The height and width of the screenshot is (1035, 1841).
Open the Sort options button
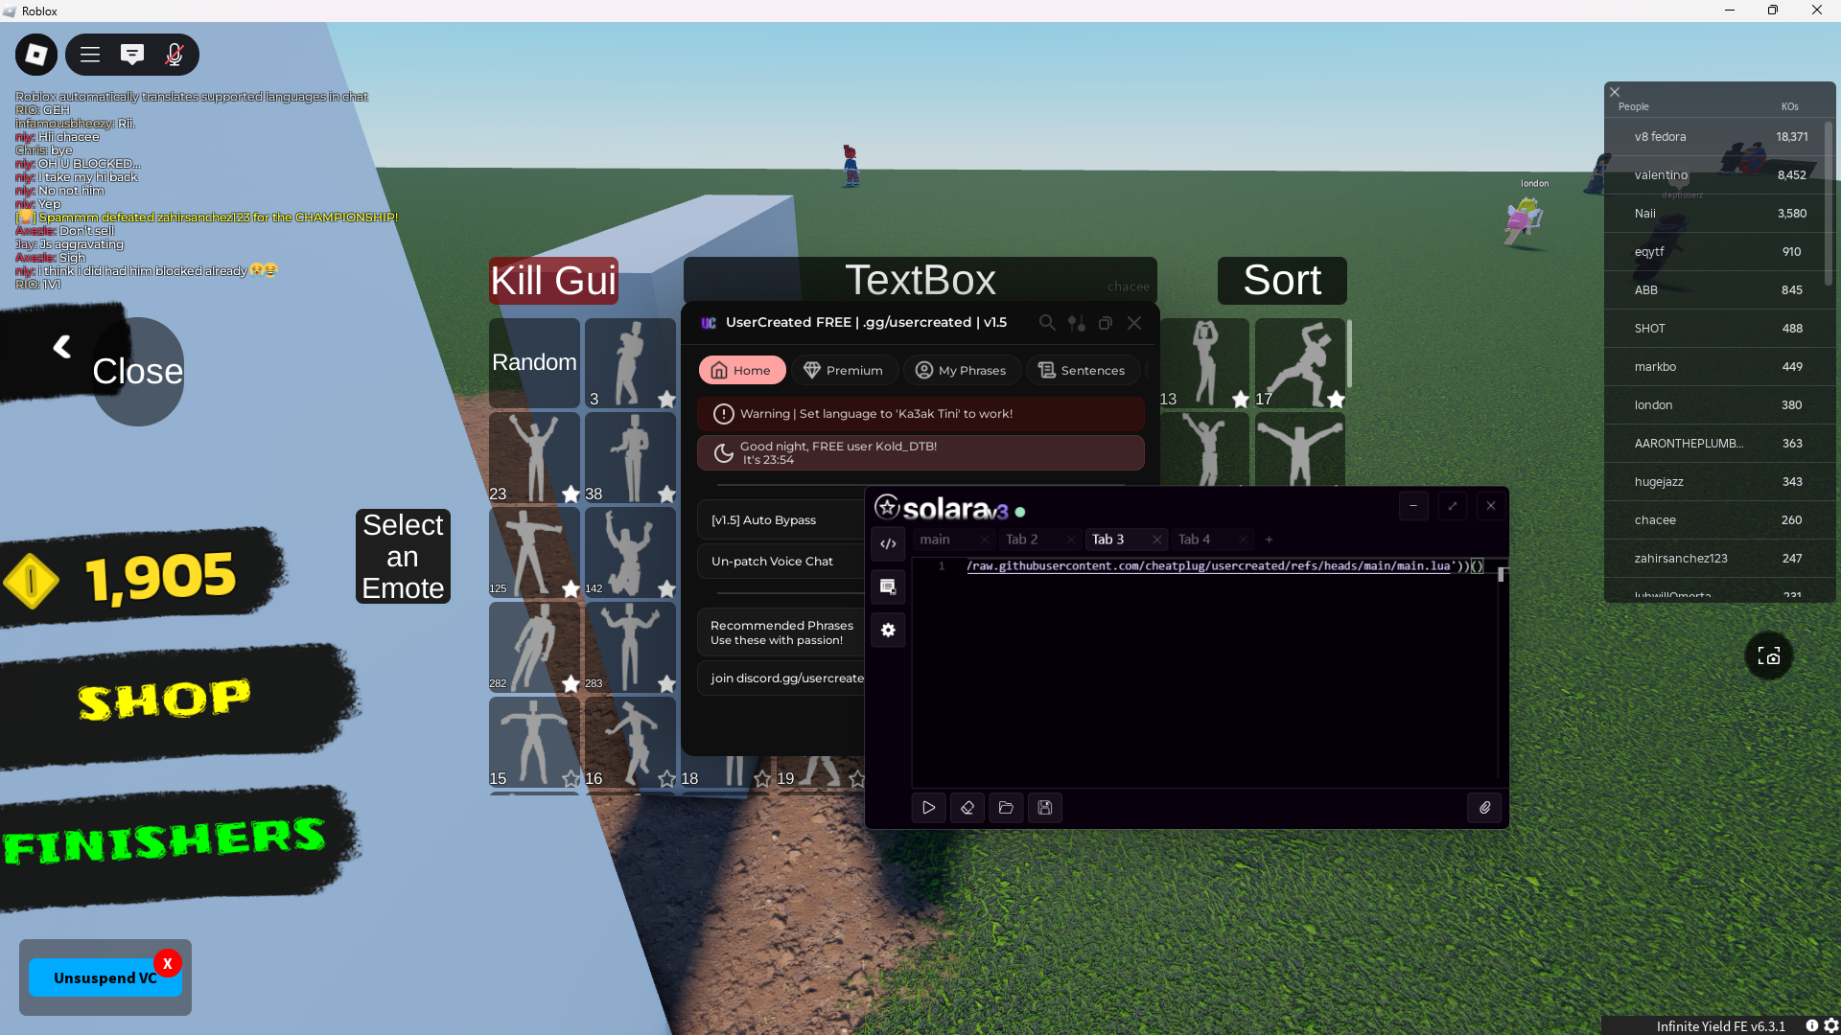[x=1281, y=281]
